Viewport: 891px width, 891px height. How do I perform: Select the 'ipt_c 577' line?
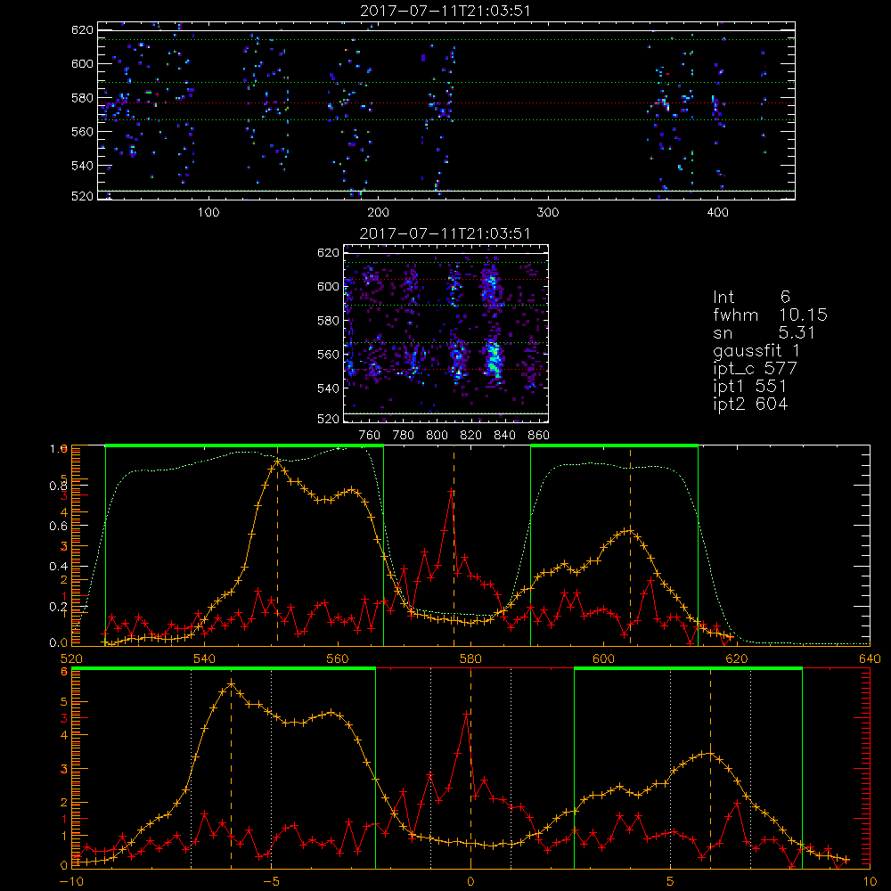[756, 369]
